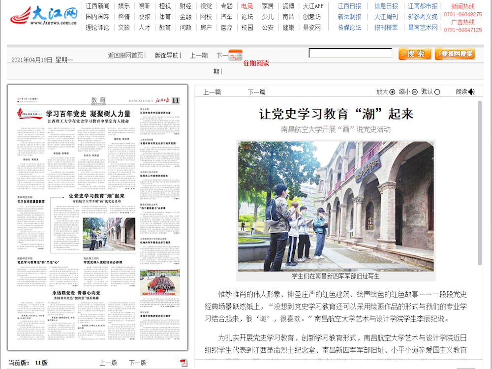Click the 朗读 speaker icon
Image resolution: width=492 pixels, height=369 pixels.
pos(471,92)
